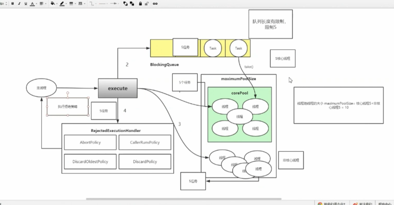Click the arrow end style icon
394x205 pixels.
coord(113,4)
